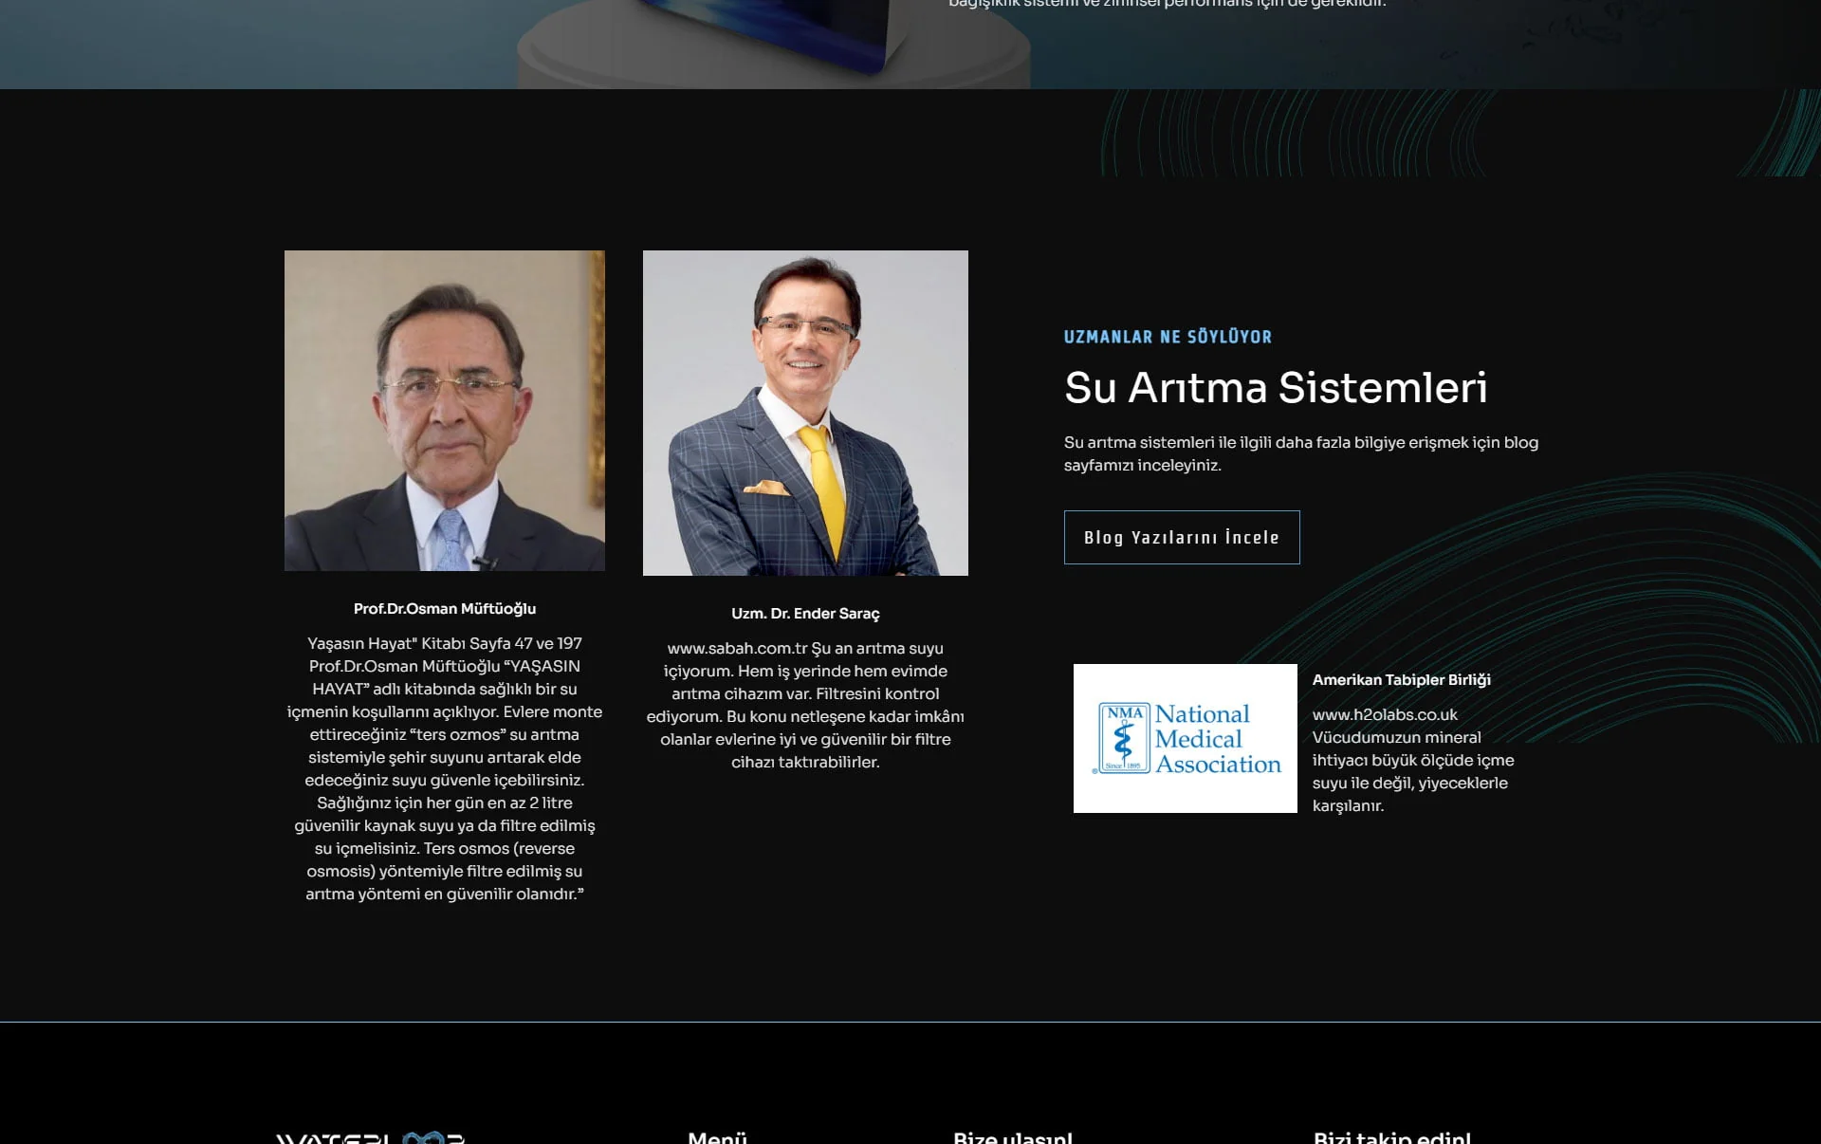The width and height of the screenshot is (1821, 1144).
Task: Click the UZMANLAR NE SÖYLÜYOR subheading
Action: (1168, 337)
